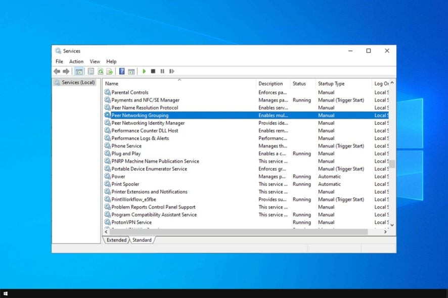Switch to the Standard tab
448x298 pixels.
click(142, 240)
